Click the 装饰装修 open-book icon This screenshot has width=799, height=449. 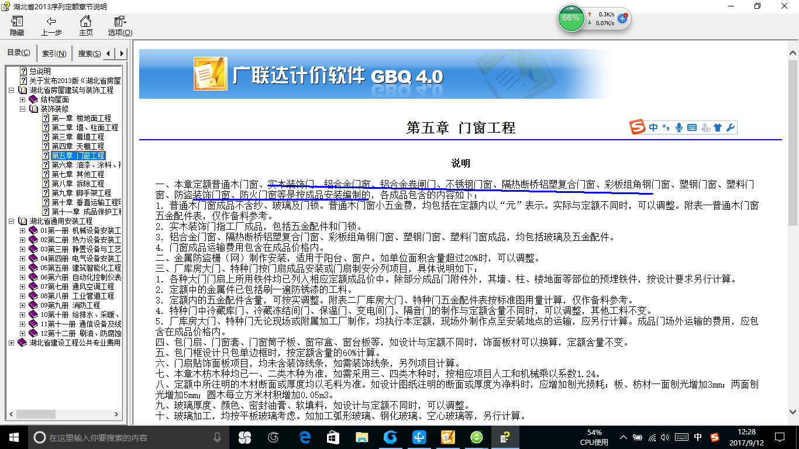[33, 109]
